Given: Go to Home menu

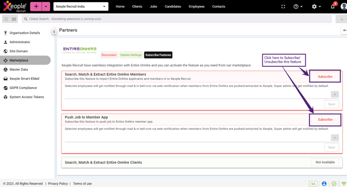Looking at the screenshot, I should [120, 6].
